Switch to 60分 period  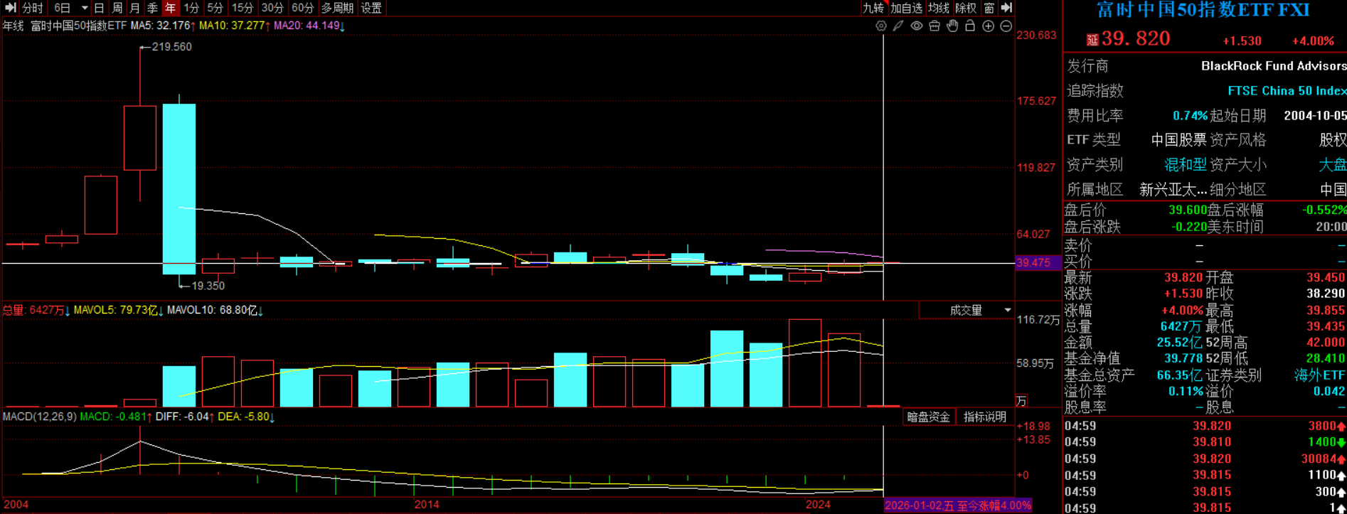(x=302, y=8)
